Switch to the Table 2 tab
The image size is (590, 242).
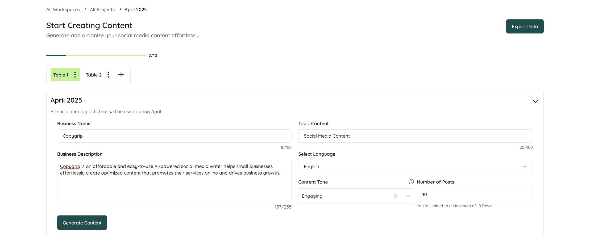(x=94, y=75)
